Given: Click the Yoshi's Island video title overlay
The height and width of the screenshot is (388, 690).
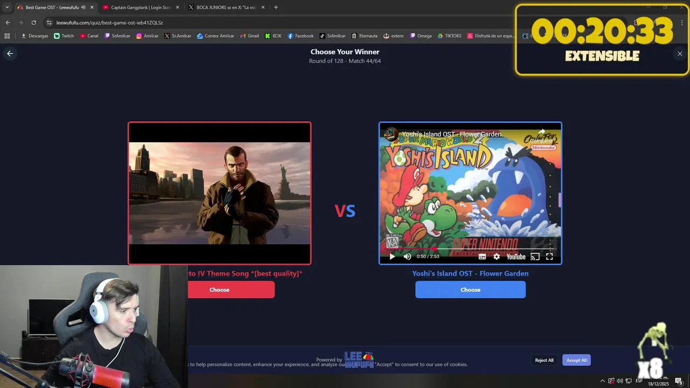Looking at the screenshot, I should [452, 134].
